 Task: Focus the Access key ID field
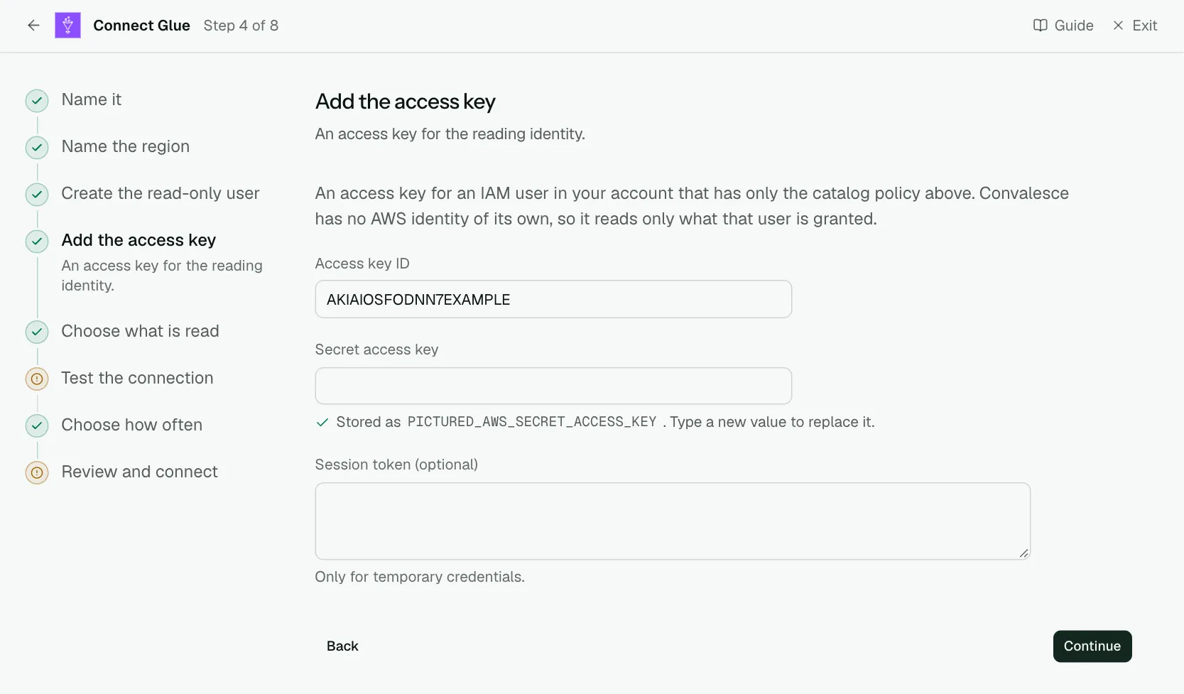click(x=553, y=299)
